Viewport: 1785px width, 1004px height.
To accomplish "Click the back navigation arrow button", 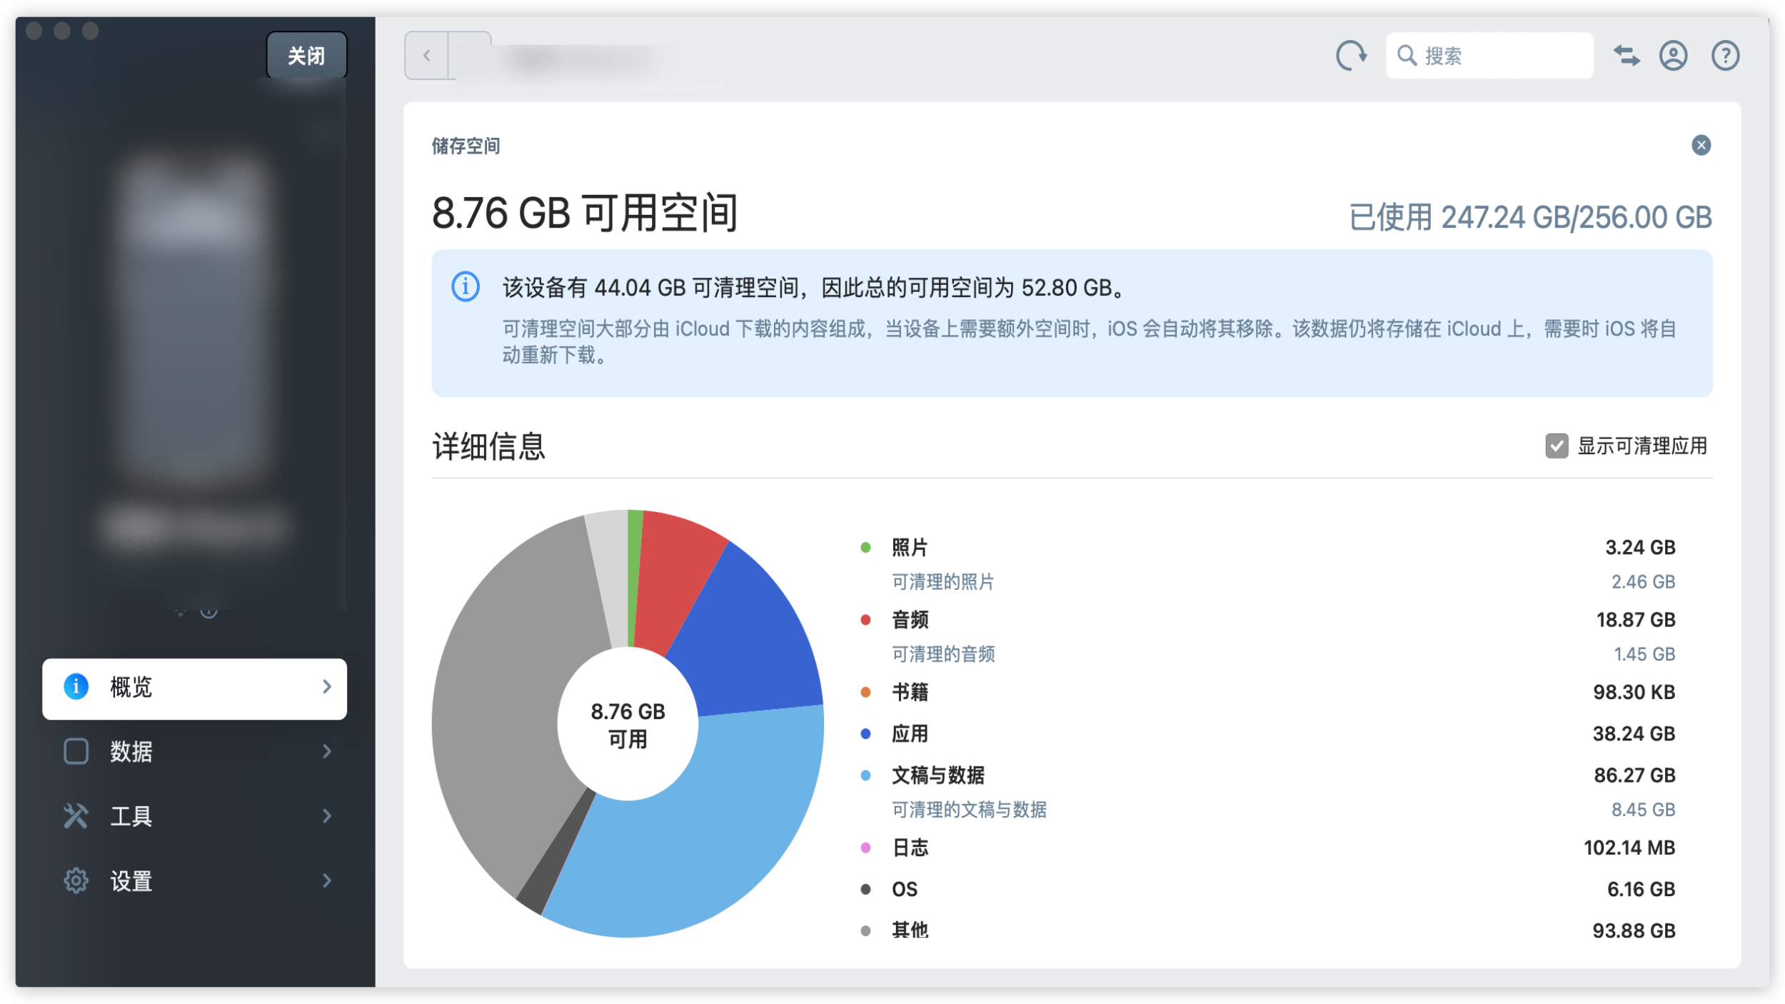I will point(426,56).
